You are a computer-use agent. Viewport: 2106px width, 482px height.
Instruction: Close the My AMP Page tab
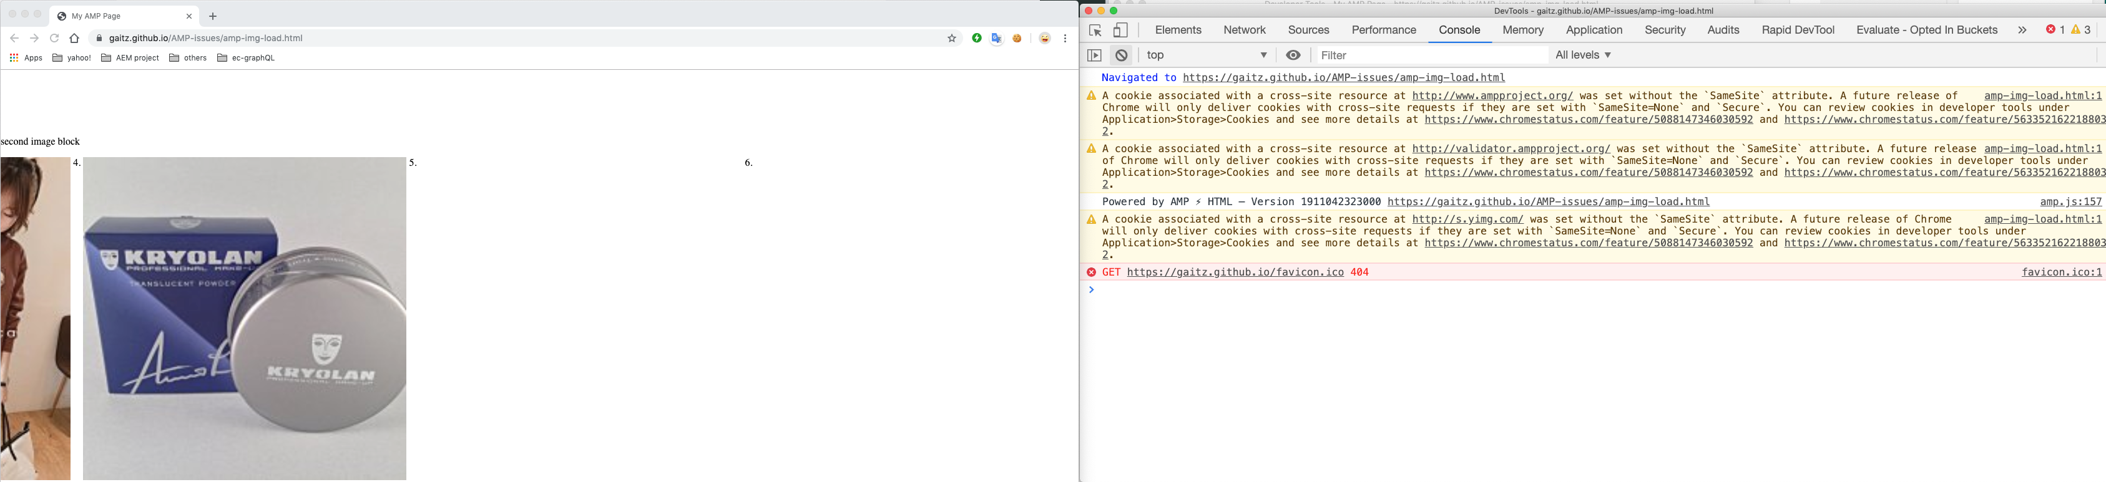pos(189,16)
